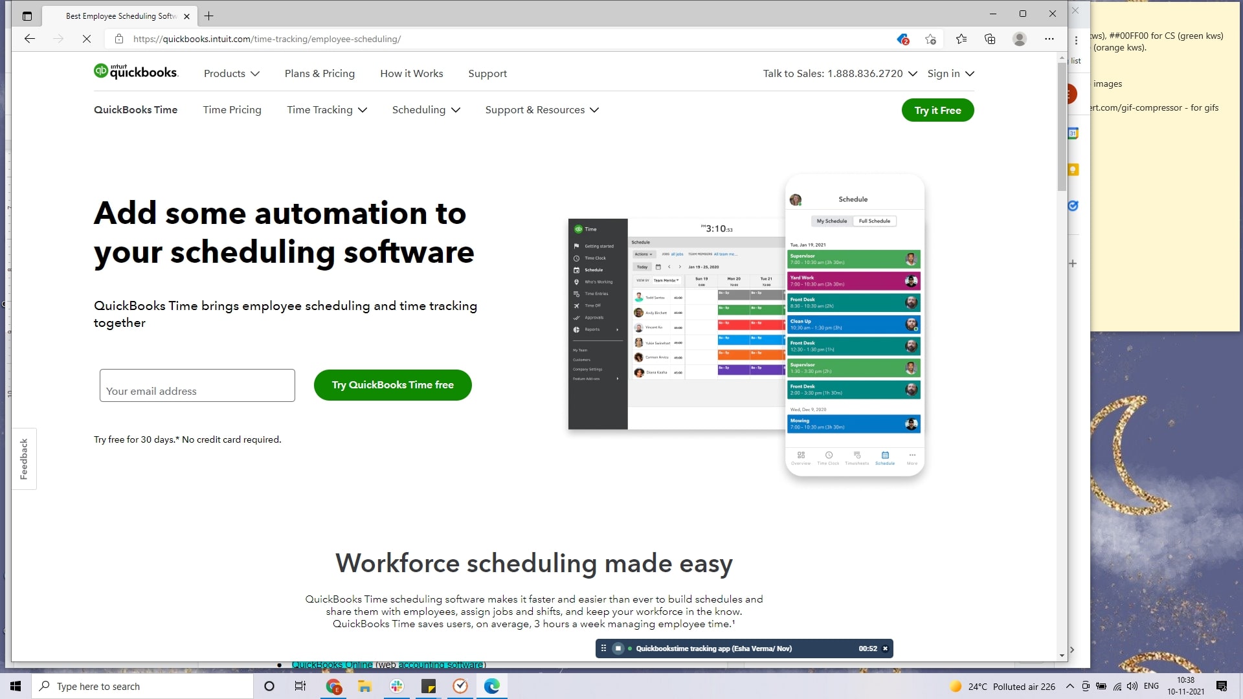Click the Your email address input field

pos(197,385)
